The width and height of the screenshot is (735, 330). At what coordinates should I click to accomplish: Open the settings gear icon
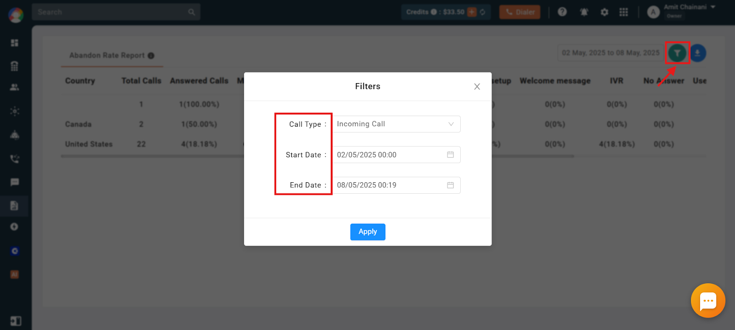pyautogui.click(x=605, y=12)
